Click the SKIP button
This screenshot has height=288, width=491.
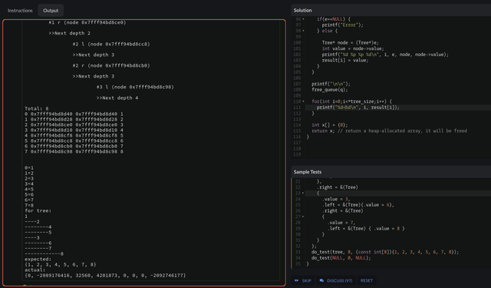pyautogui.click(x=303, y=280)
